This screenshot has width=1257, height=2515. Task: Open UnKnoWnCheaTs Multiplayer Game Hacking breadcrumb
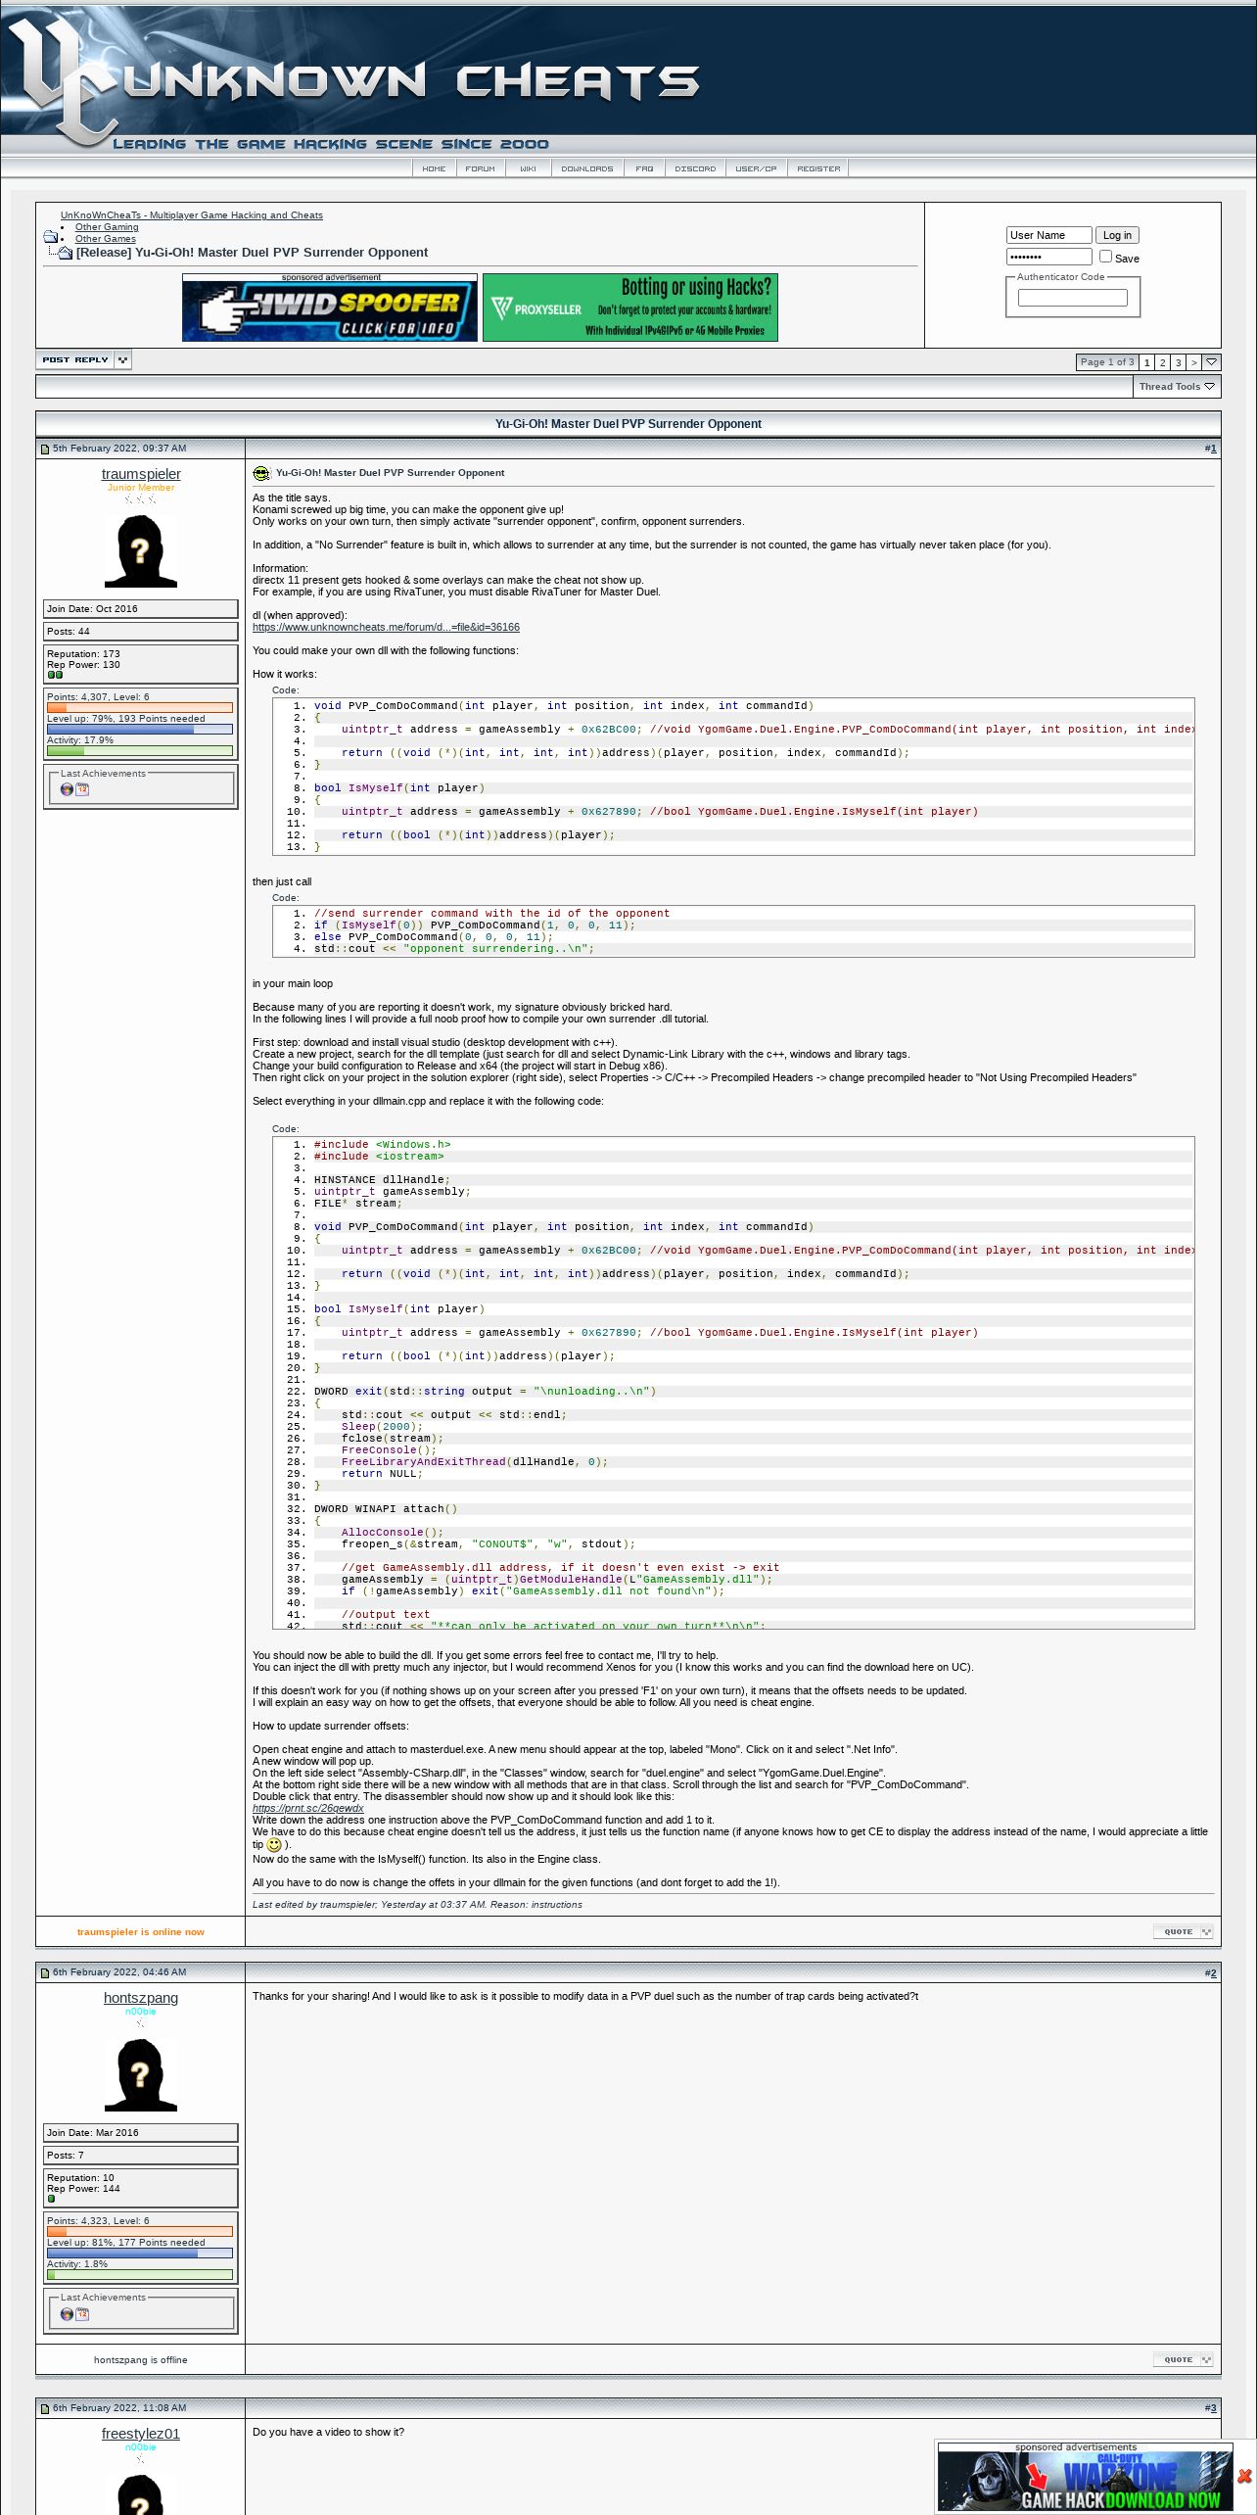192,215
